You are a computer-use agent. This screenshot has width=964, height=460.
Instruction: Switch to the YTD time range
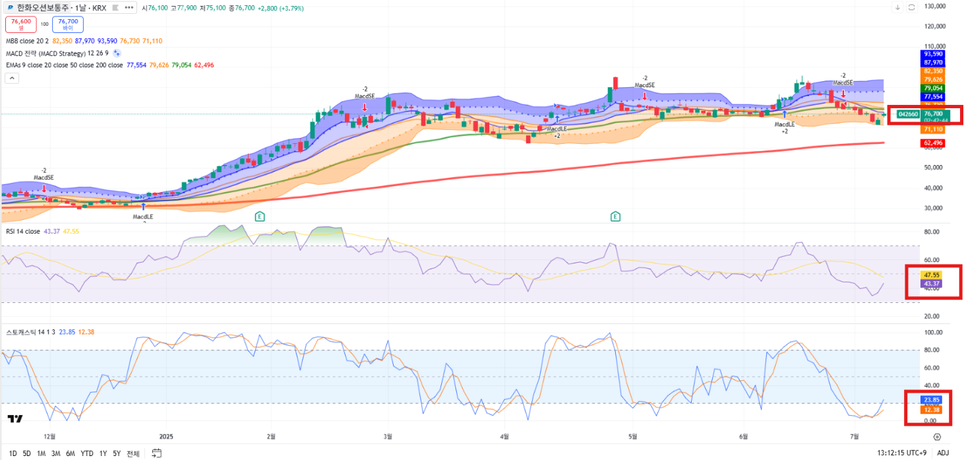coord(86,453)
